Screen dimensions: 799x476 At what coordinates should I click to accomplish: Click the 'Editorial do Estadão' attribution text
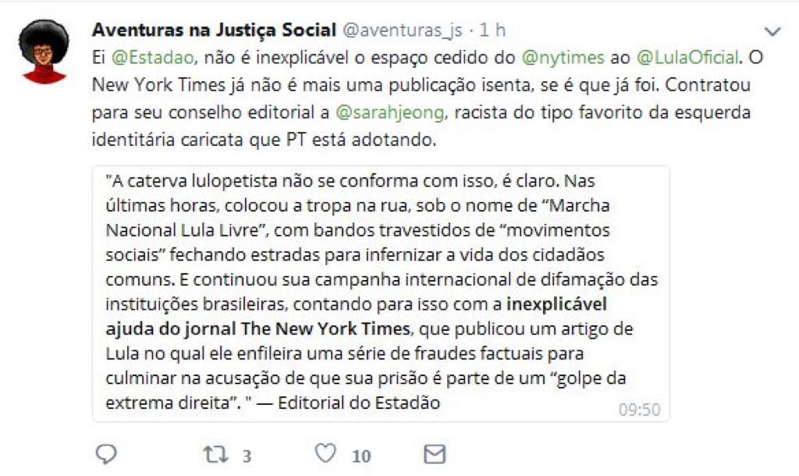tap(359, 403)
